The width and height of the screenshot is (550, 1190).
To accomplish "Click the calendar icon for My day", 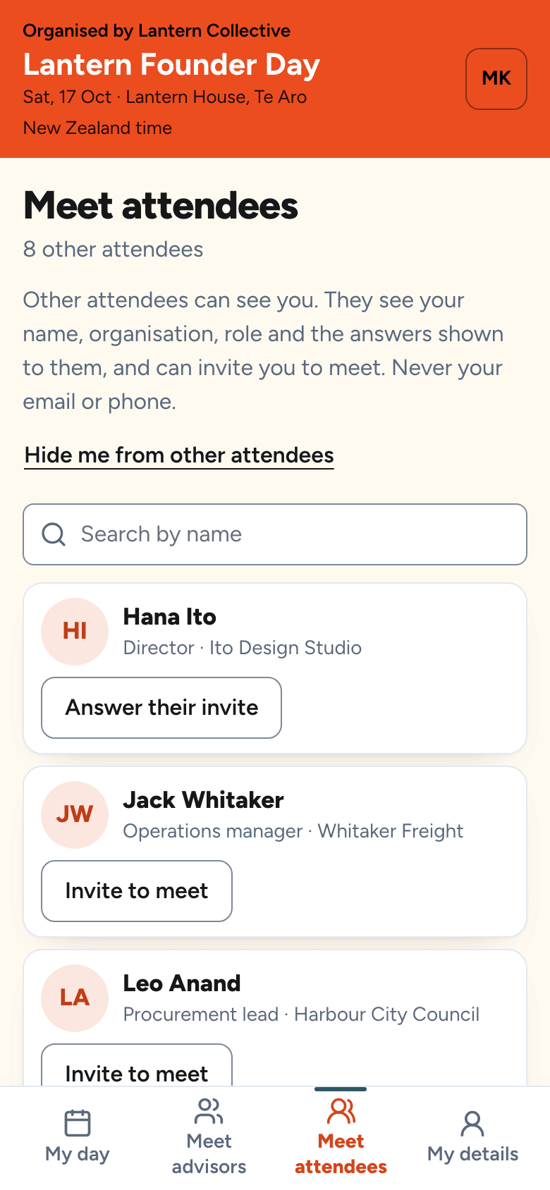I will 78,1122.
